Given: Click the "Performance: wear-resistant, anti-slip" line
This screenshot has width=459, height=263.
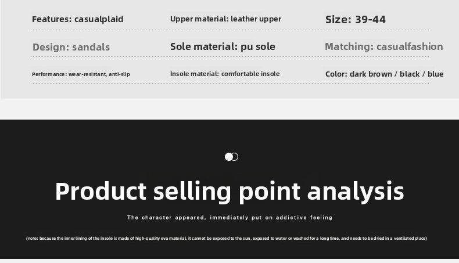Looking at the screenshot, I should [81, 74].
